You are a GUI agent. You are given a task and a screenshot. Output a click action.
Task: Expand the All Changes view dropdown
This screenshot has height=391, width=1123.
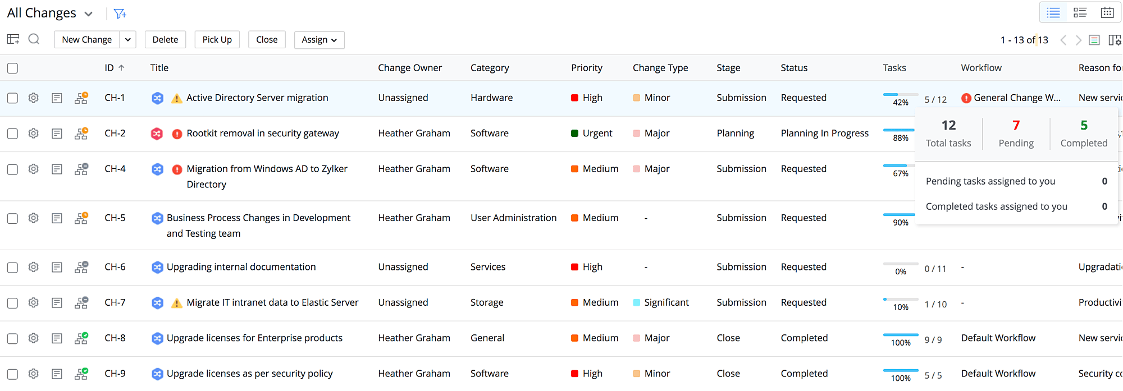click(88, 14)
